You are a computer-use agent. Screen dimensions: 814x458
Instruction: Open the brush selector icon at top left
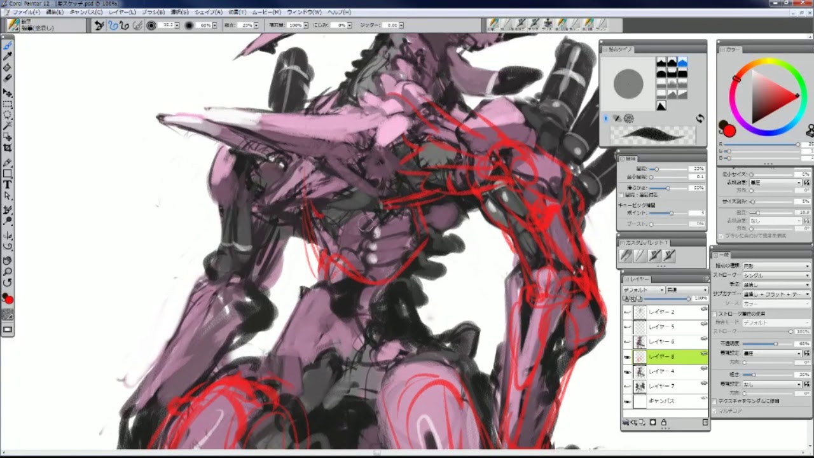tap(13, 25)
